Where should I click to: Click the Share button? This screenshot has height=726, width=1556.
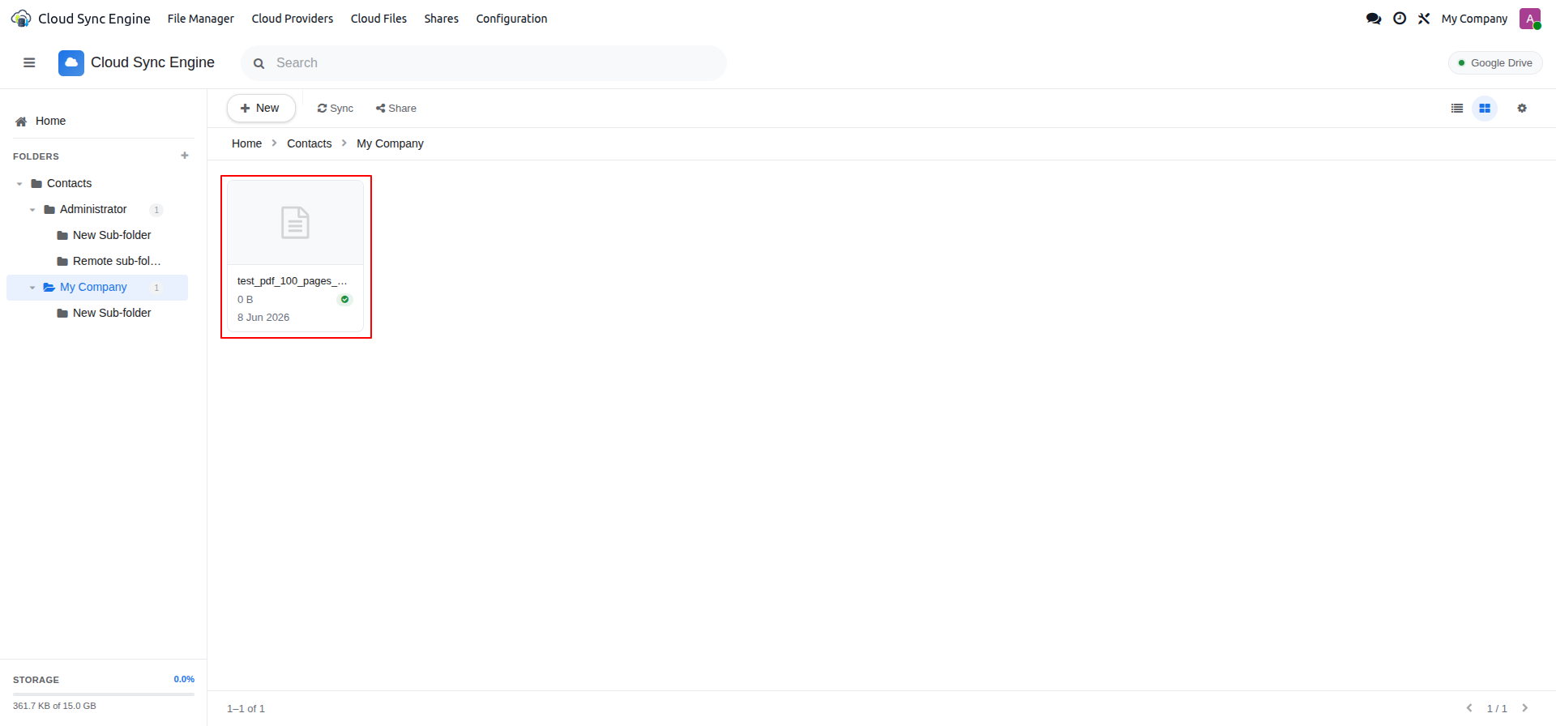396,109
